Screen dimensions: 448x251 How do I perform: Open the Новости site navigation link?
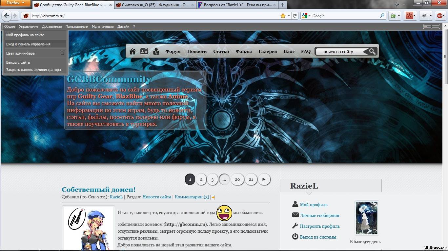(197, 51)
